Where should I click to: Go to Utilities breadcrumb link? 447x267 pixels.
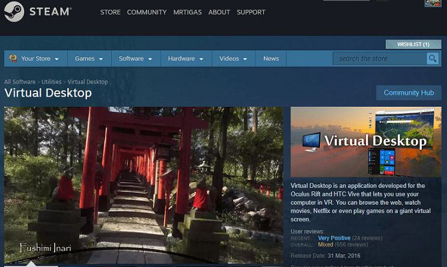[x=52, y=82]
